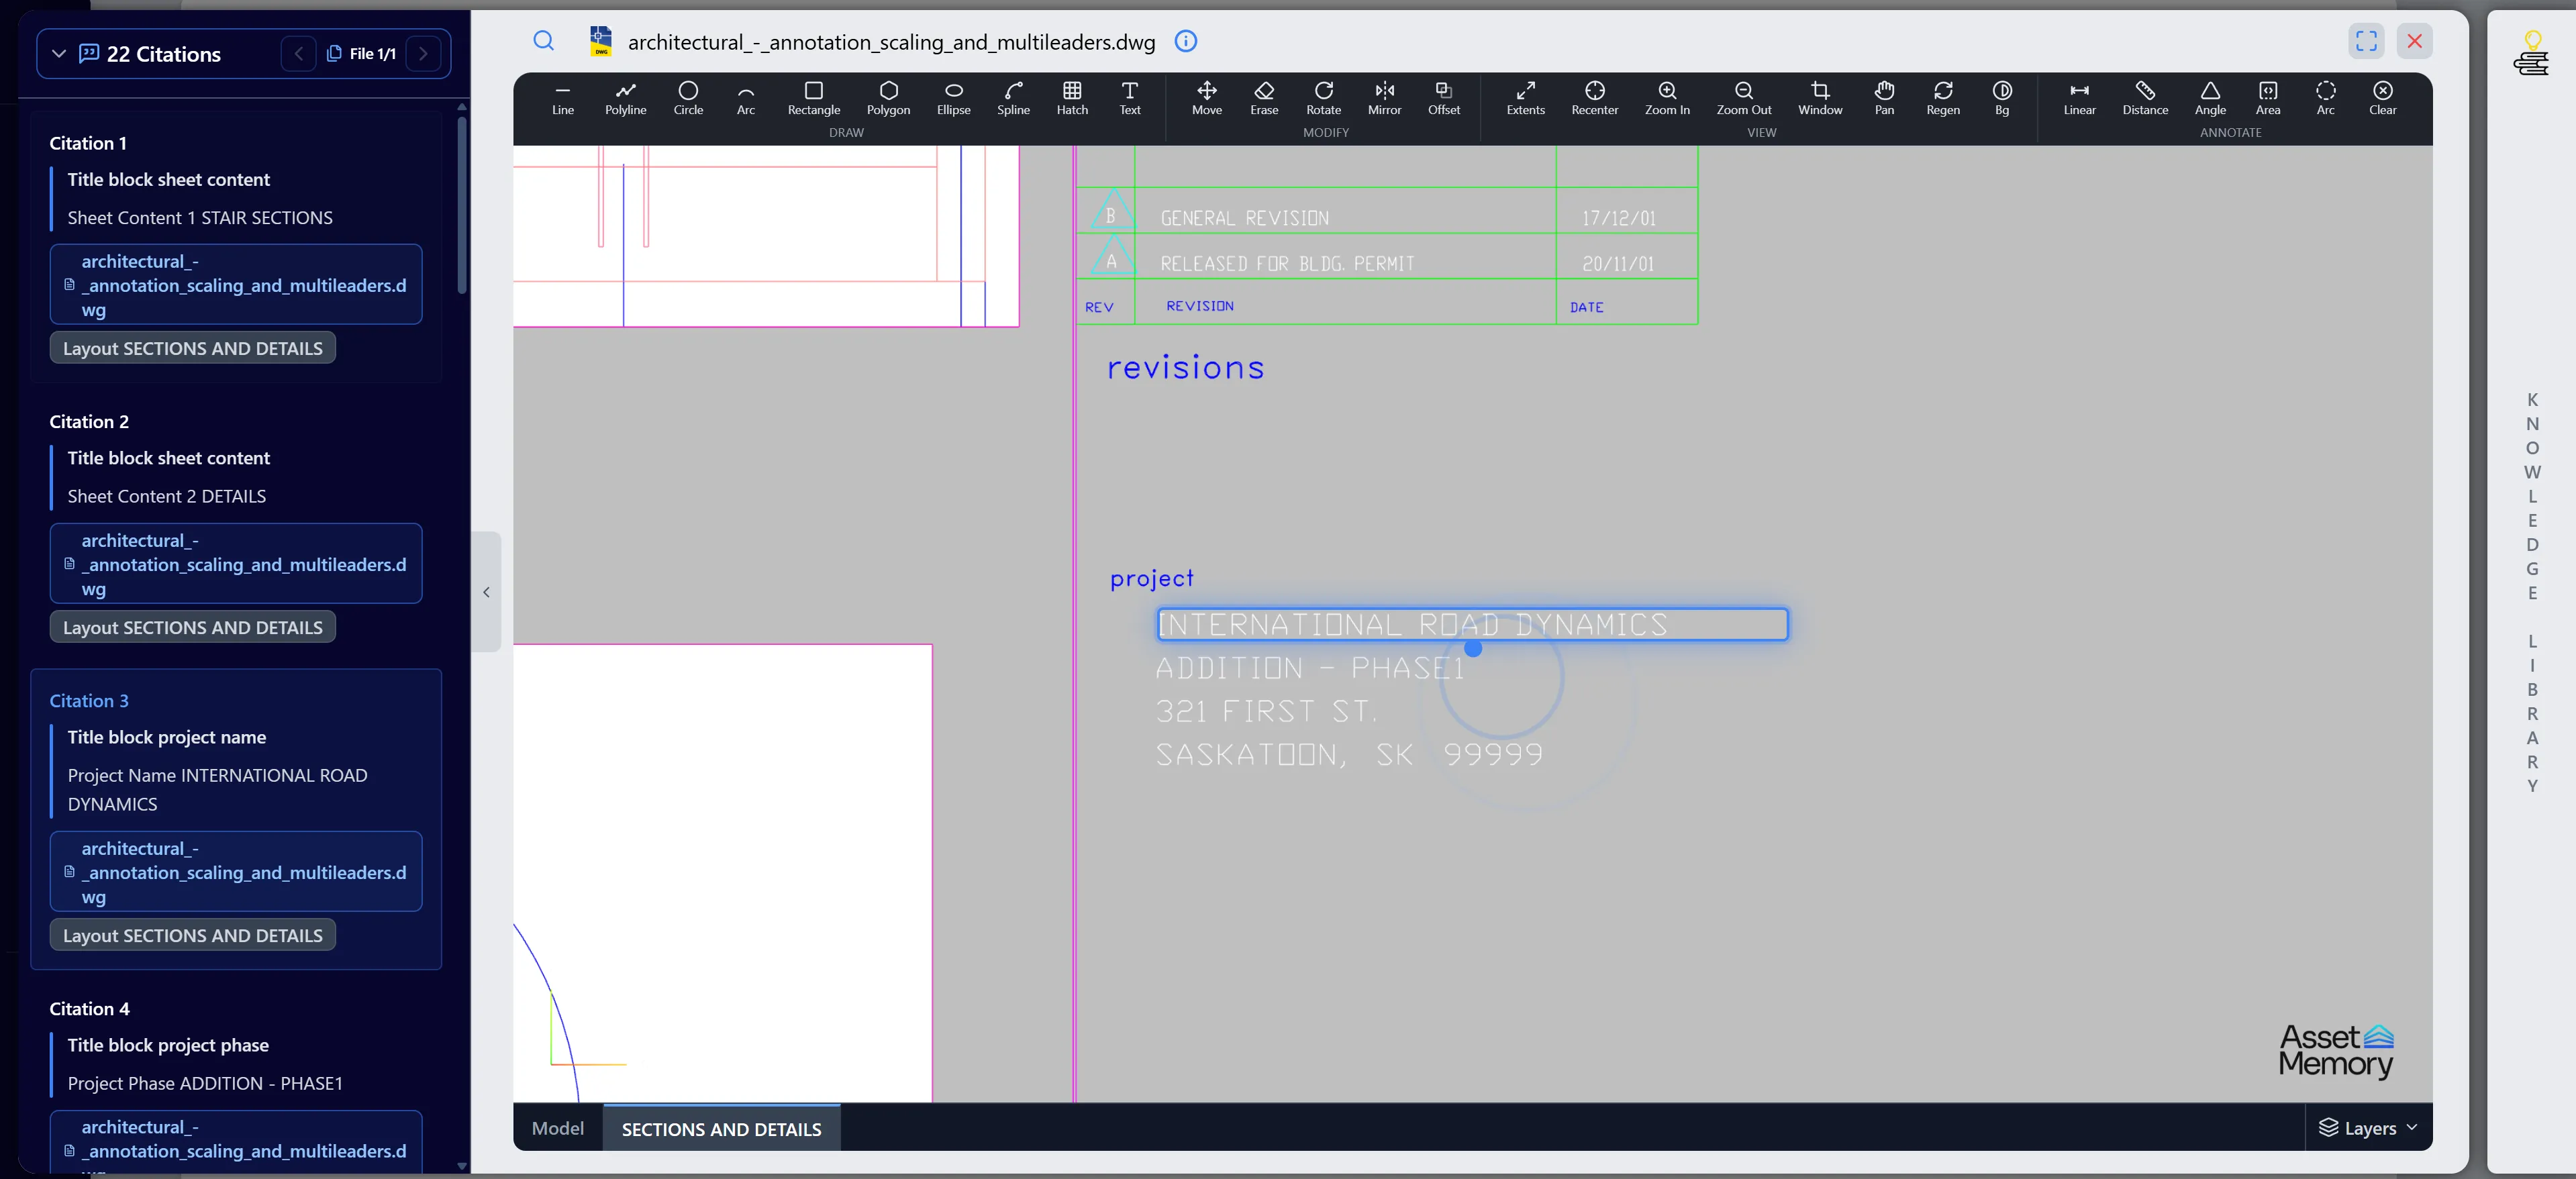This screenshot has height=1179, width=2576.
Task: Go to previous file arrow
Action: pyautogui.click(x=298, y=54)
